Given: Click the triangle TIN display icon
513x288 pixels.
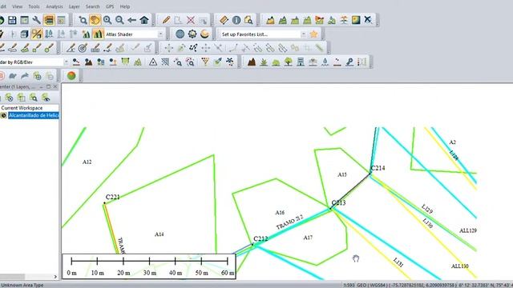Looking at the screenshot, I should pos(153,62).
